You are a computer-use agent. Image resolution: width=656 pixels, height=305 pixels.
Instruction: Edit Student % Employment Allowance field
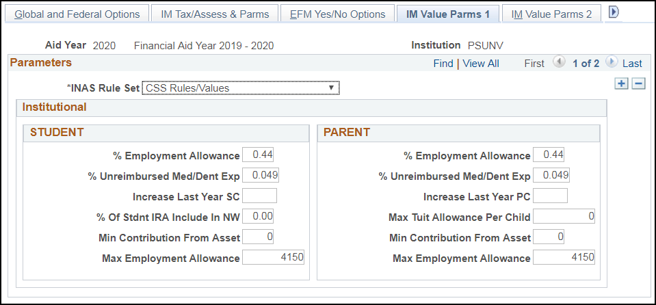pyautogui.click(x=259, y=155)
